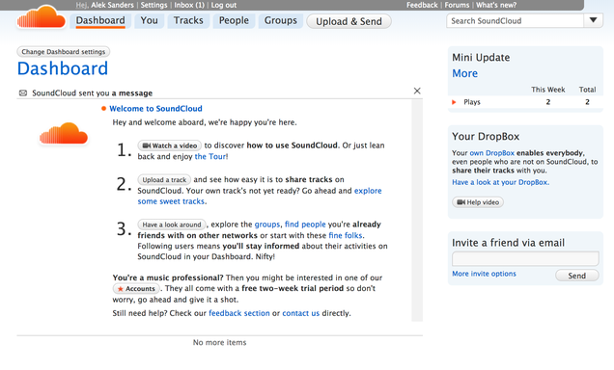Viewport: 614px width, 370px height.
Task: Click the Upload a track button
Action: tap(164, 180)
